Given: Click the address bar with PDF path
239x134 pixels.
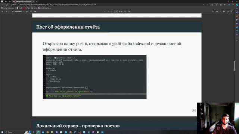Looking at the screenshot, I should [x=107, y=5].
